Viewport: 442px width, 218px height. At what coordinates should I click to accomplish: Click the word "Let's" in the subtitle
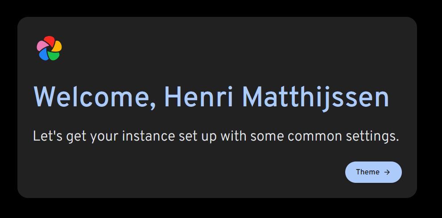click(48, 136)
